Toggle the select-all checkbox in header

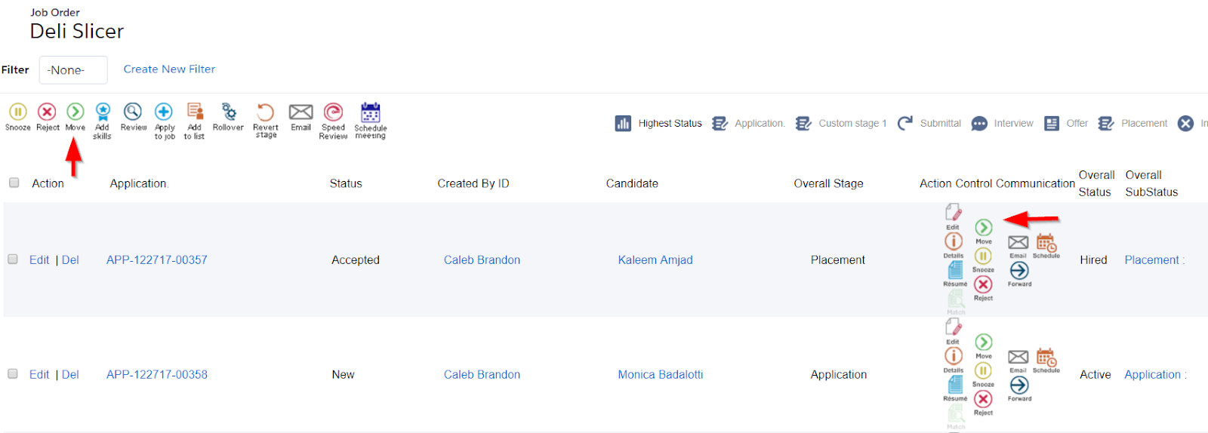14,183
